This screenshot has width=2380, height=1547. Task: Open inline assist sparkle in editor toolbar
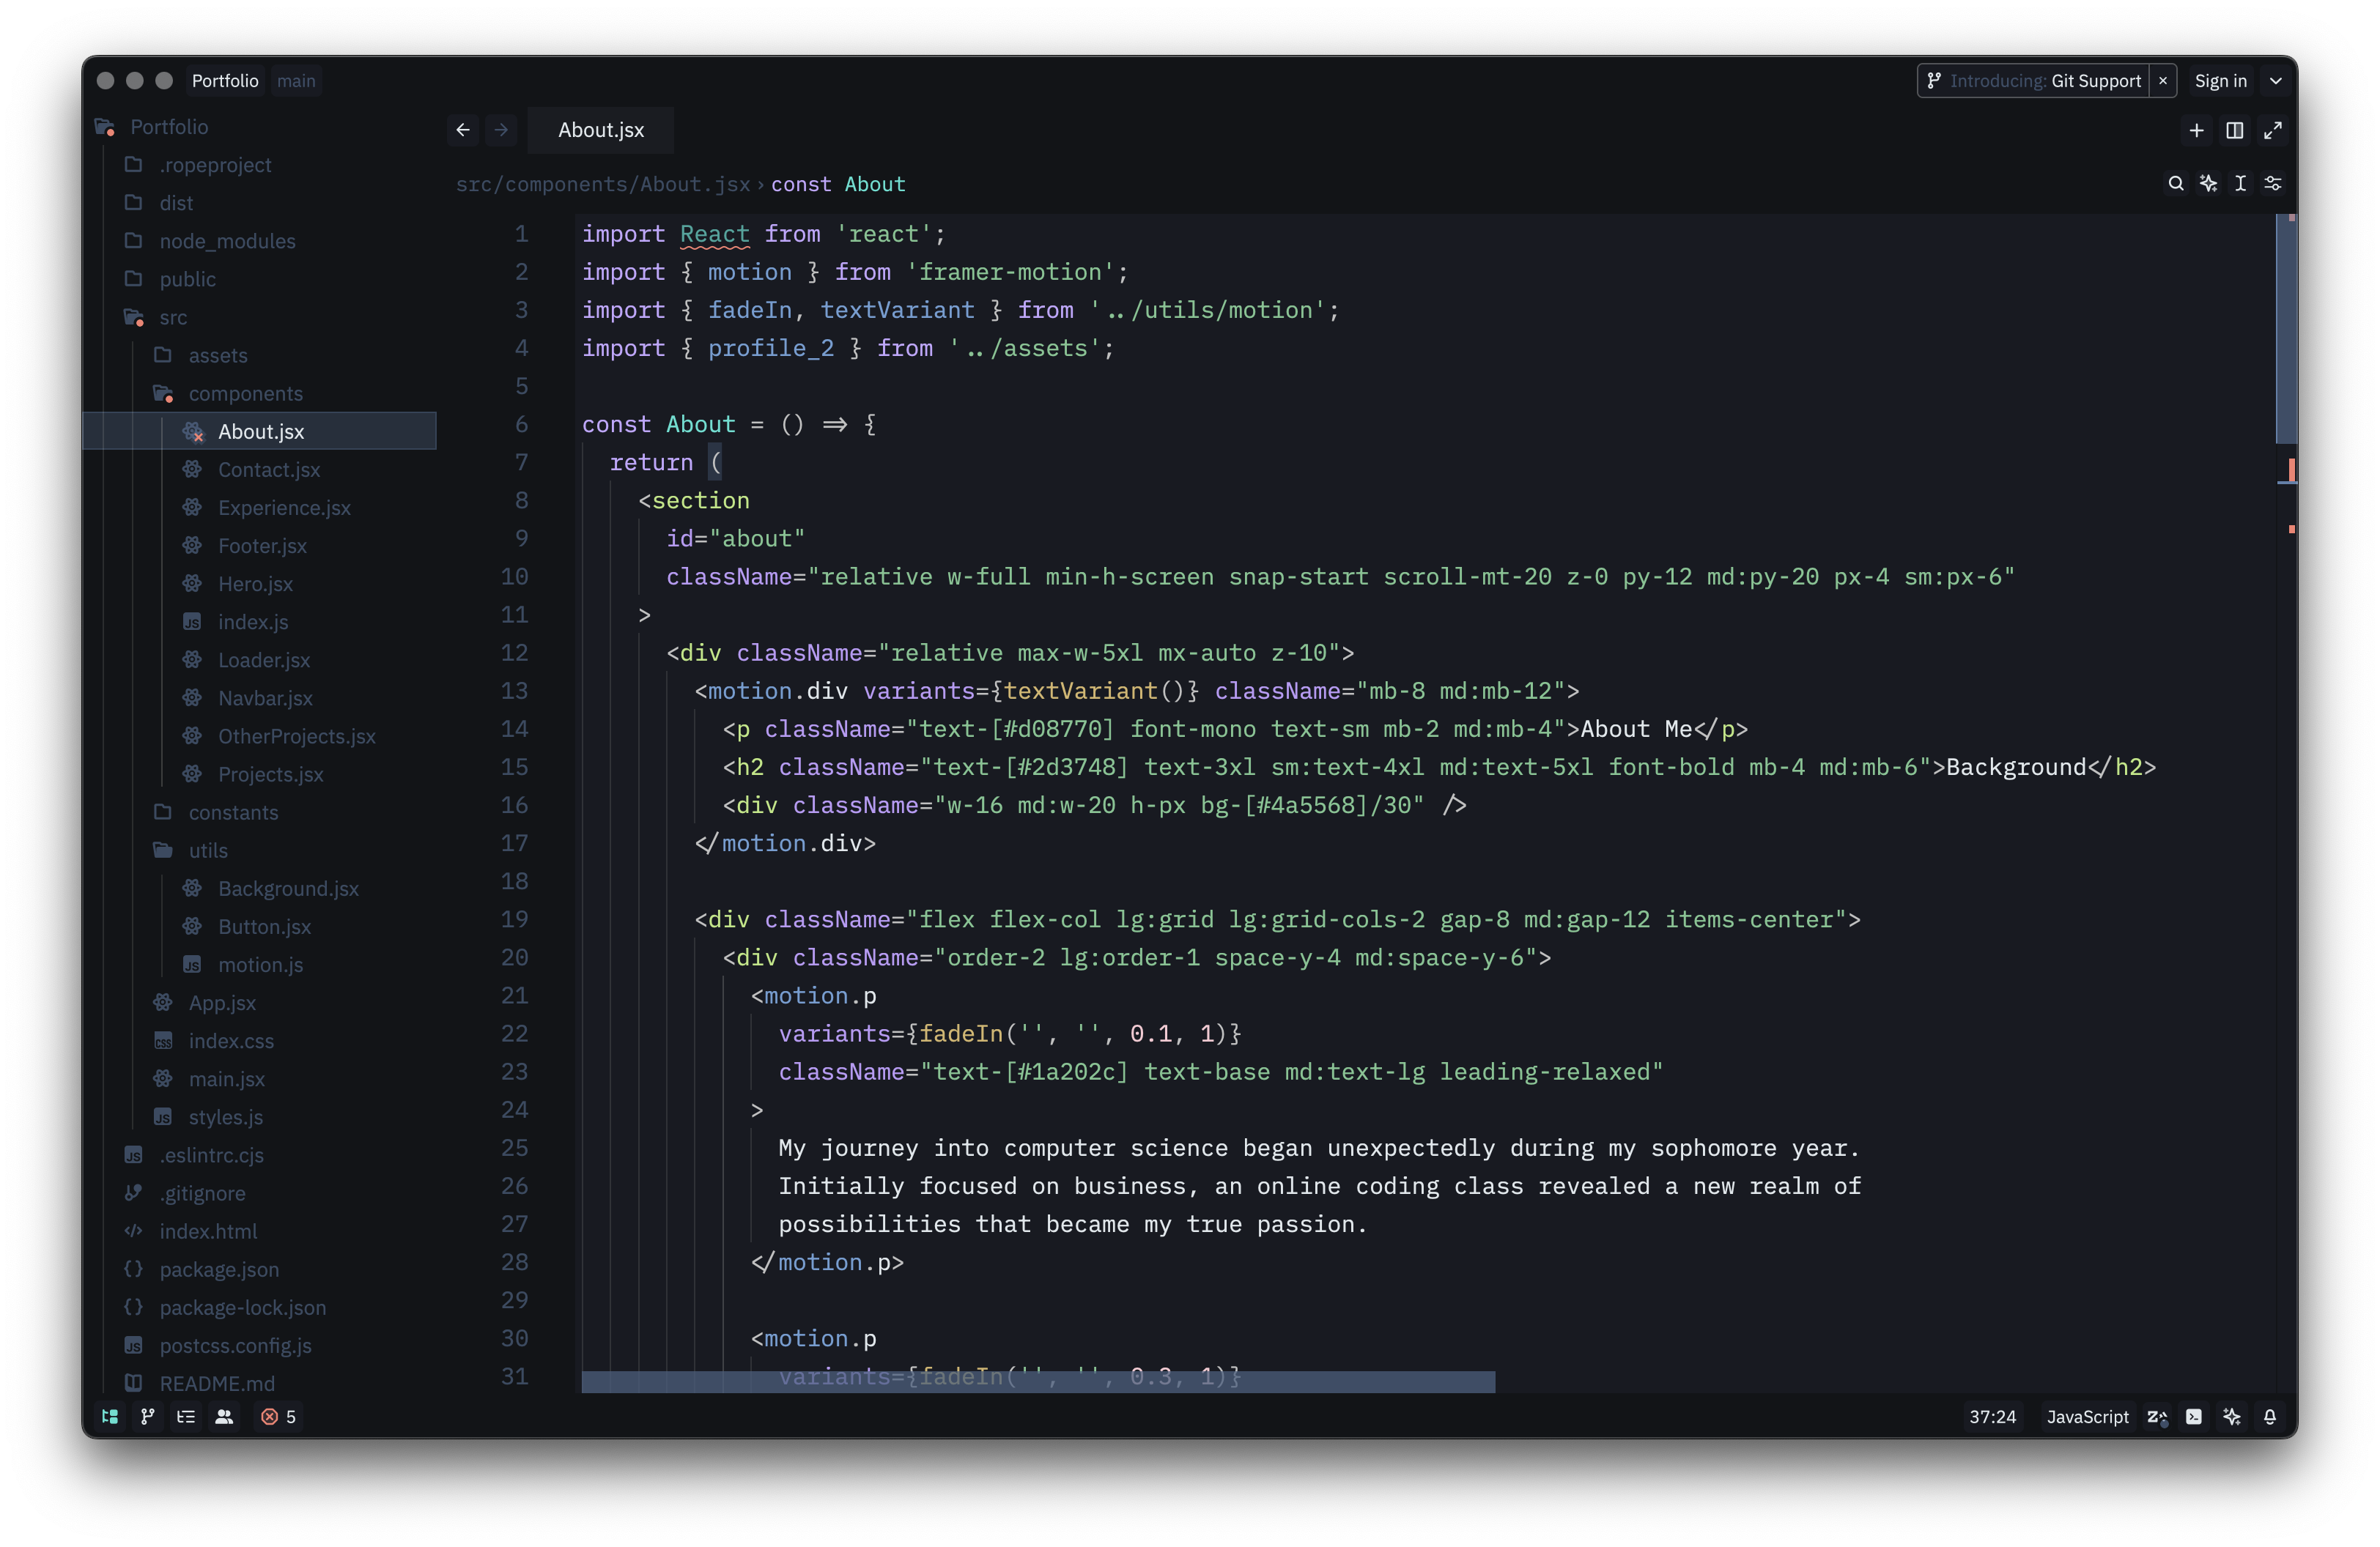2208,184
